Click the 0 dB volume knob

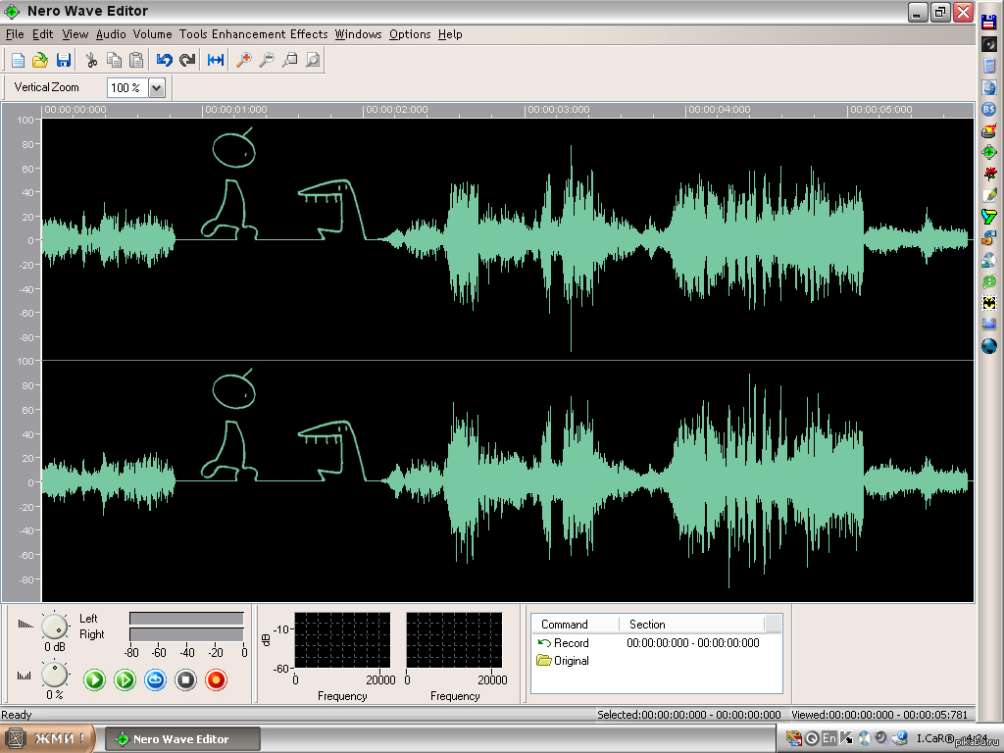(55, 625)
